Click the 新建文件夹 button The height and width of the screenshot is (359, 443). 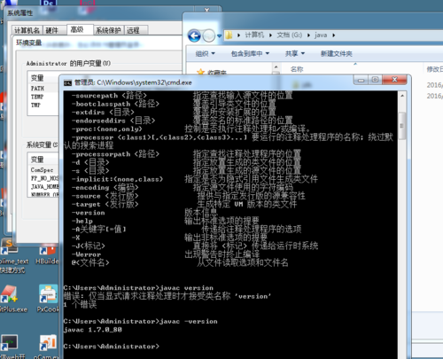click(x=337, y=53)
